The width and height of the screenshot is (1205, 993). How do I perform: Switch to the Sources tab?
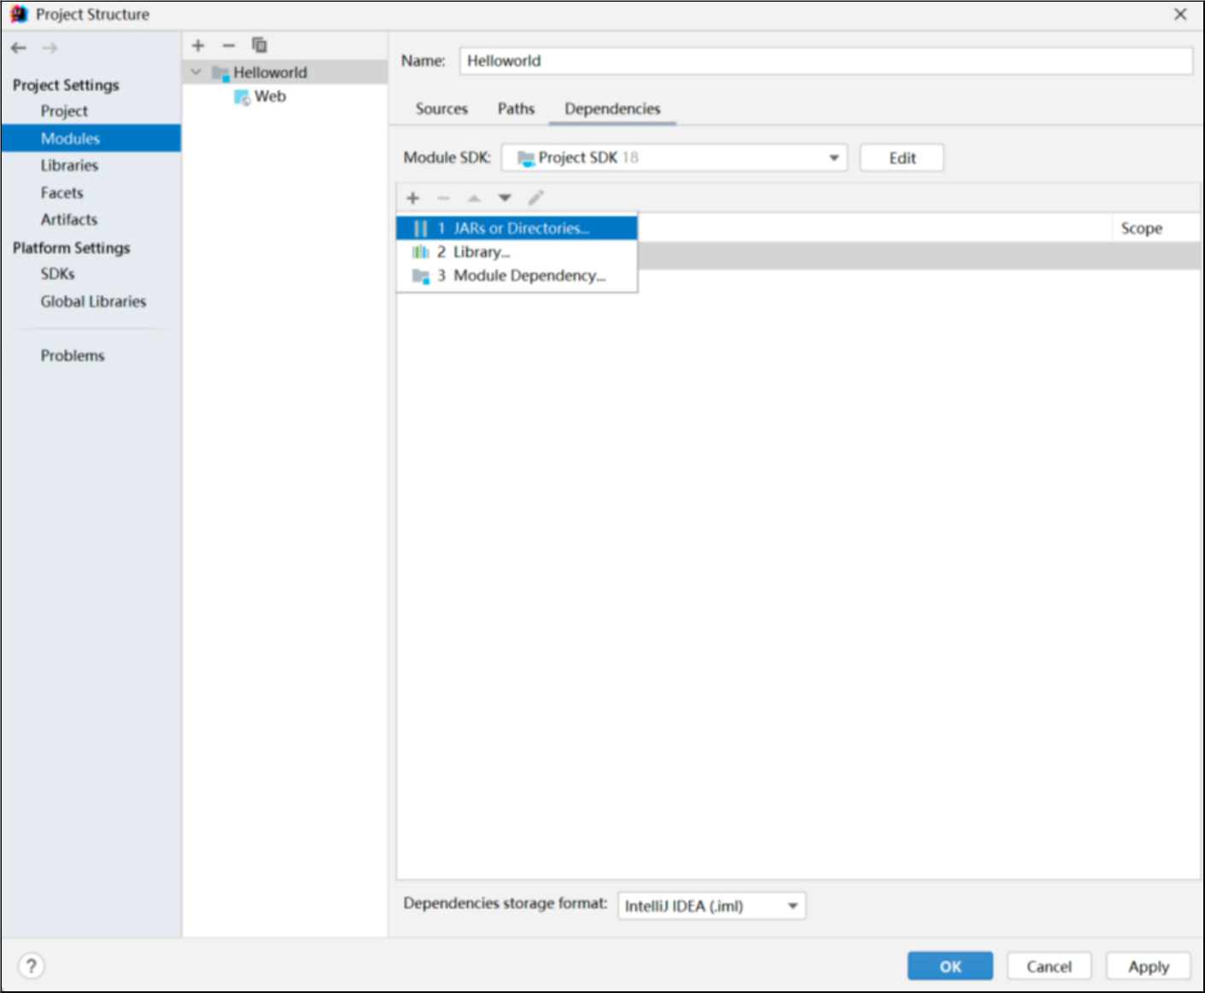(x=442, y=108)
